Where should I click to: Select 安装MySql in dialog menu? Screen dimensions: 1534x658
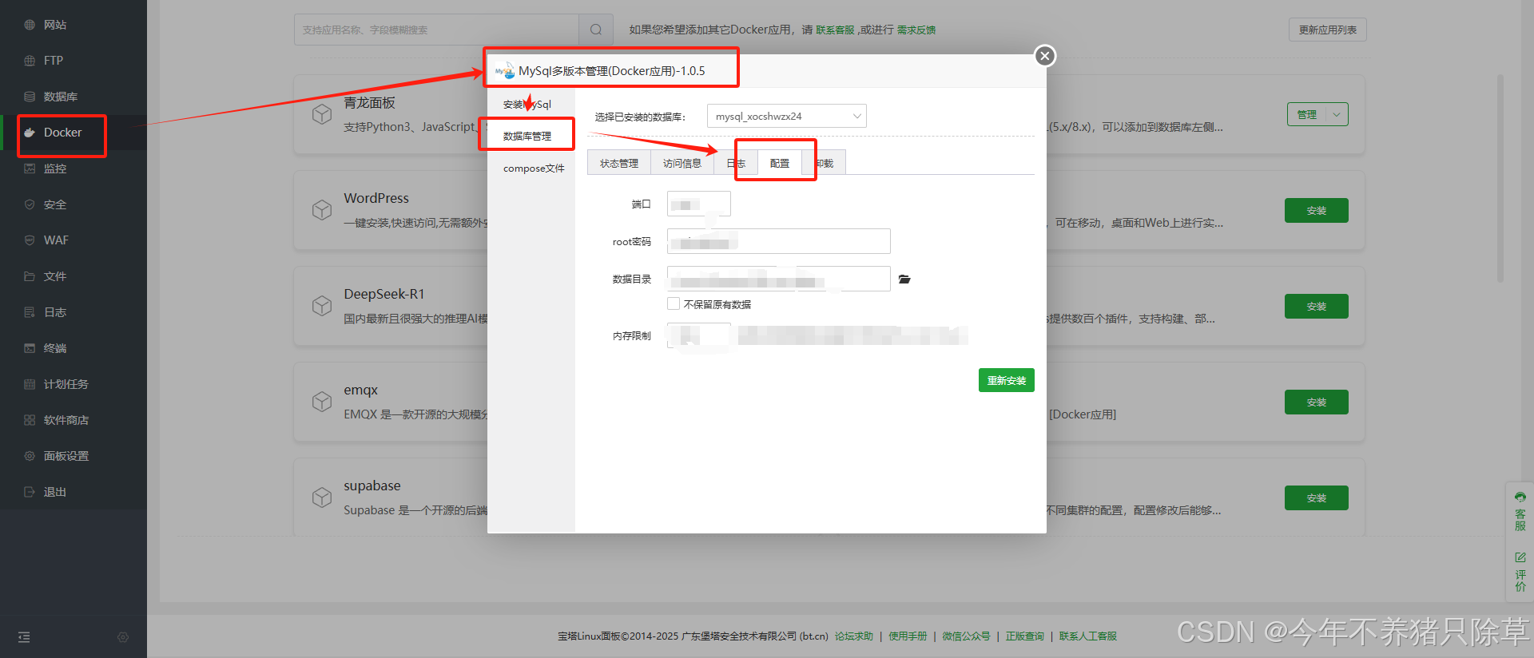tap(527, 104)
